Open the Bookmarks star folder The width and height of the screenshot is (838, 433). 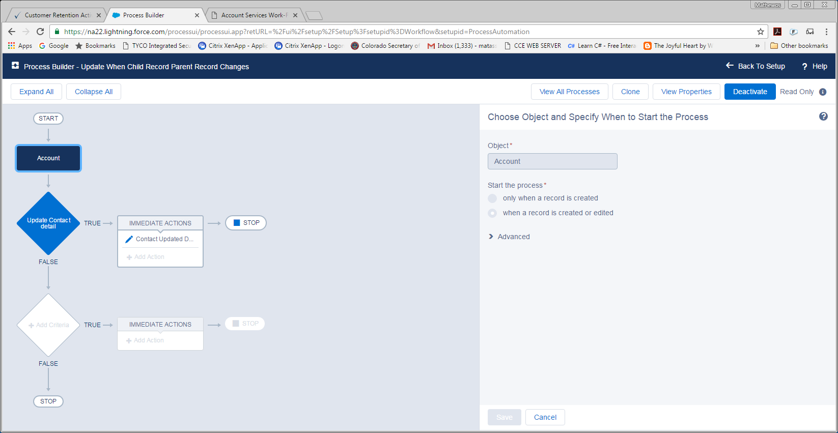point(95,46)
